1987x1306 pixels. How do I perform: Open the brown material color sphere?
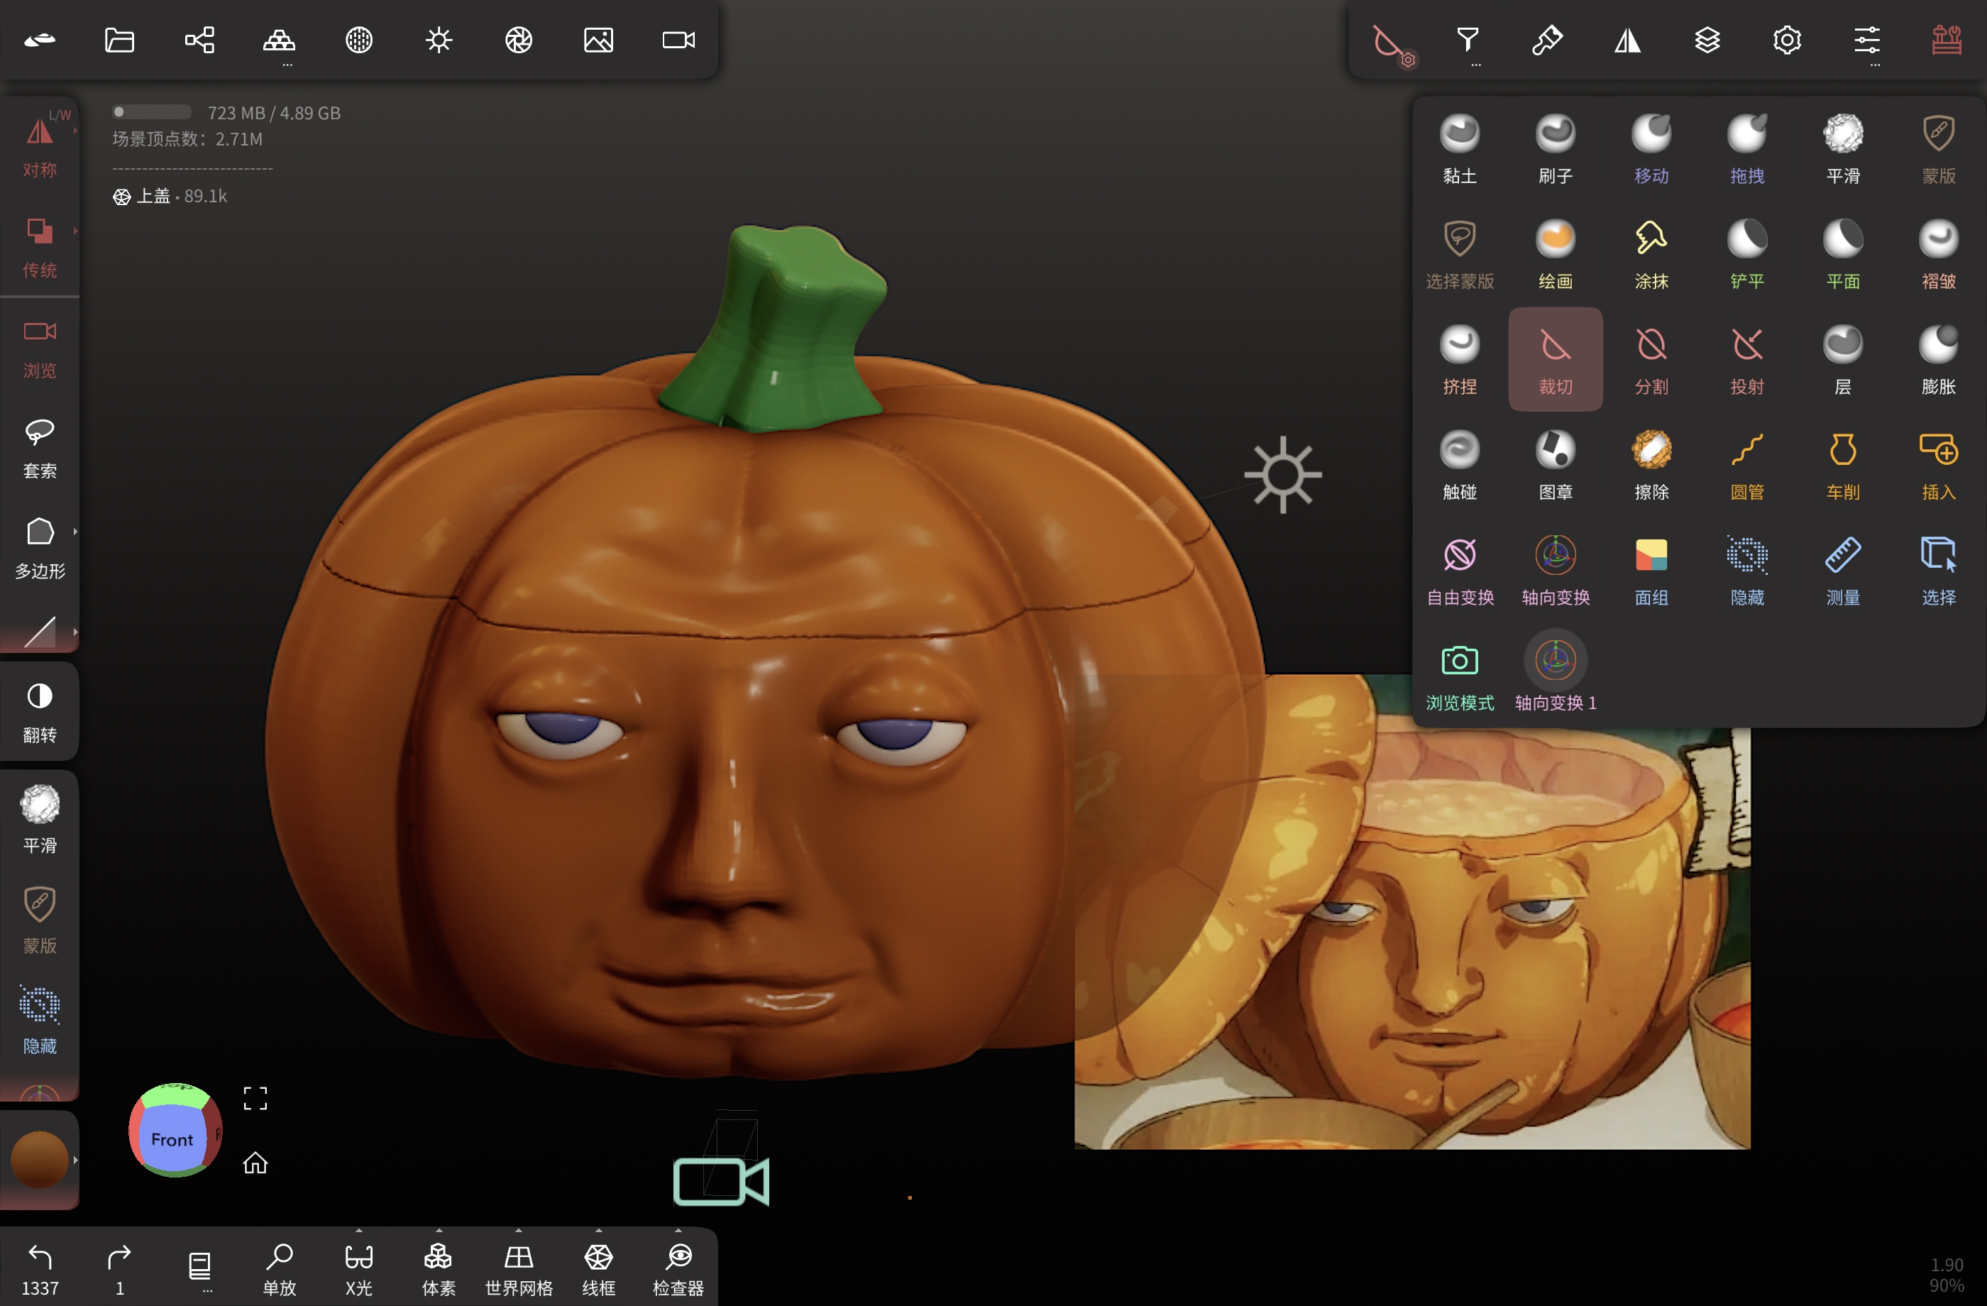tap(38, 1159)
